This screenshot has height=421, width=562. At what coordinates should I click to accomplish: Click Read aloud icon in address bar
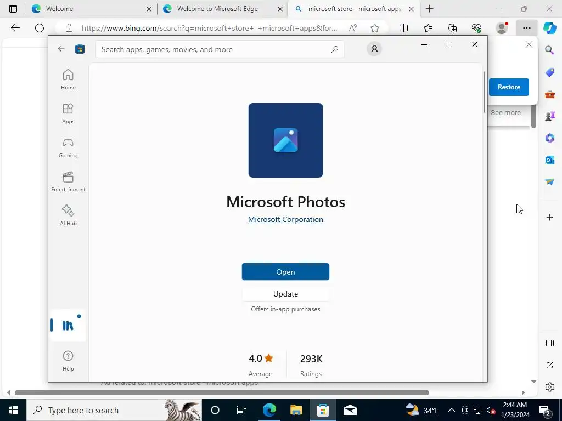point(353,28)
